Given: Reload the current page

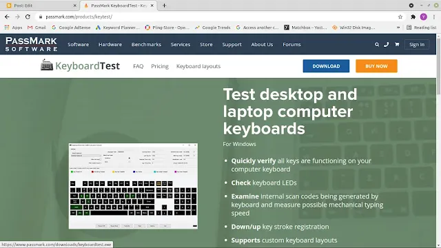Looking at the screenshot, I should click(x=28, y=17).
